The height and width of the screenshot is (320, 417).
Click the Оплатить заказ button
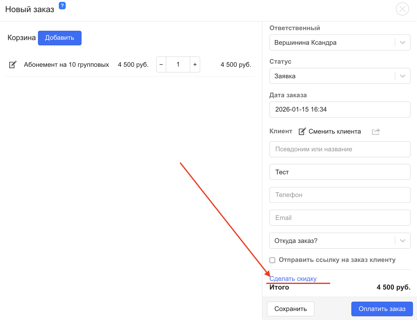[x=382, y=309]
